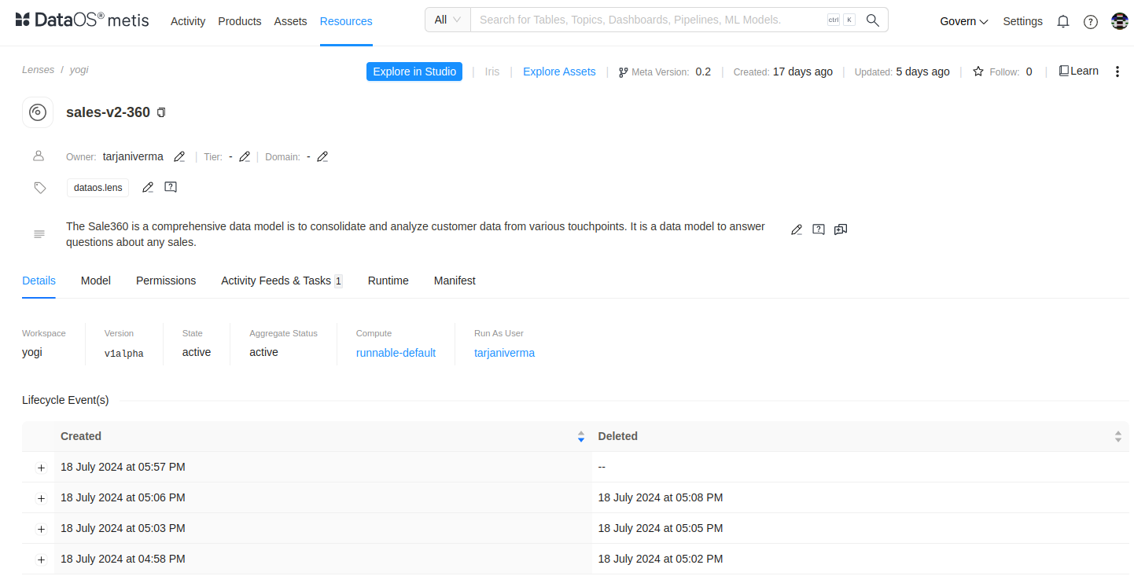Open the three-dot more options menu
The width and height of the screenshot is (1134, 576).
1117,72
